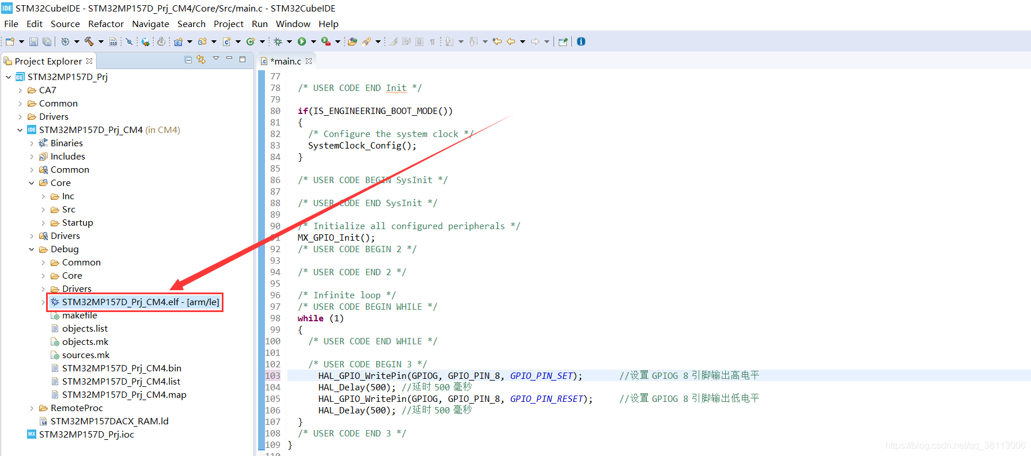Click the blue information icon

(581, 41)
